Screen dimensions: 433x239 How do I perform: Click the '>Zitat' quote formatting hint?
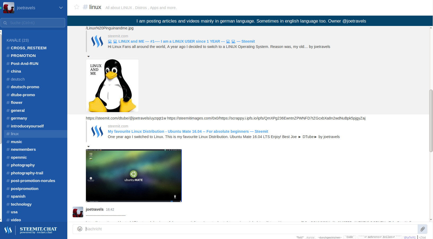(422, 237)
